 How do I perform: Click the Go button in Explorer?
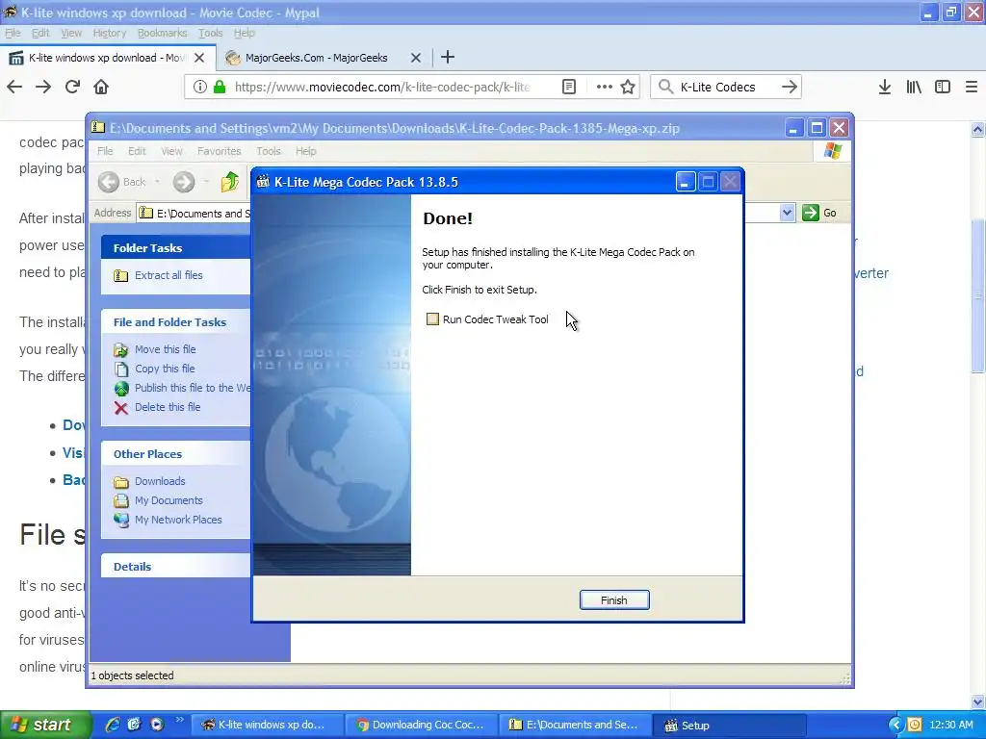coord(819,213)
